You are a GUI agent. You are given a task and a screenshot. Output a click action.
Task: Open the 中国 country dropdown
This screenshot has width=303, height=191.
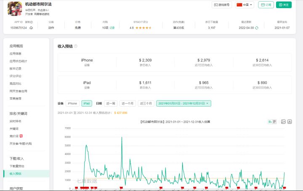tap(245, 5)
